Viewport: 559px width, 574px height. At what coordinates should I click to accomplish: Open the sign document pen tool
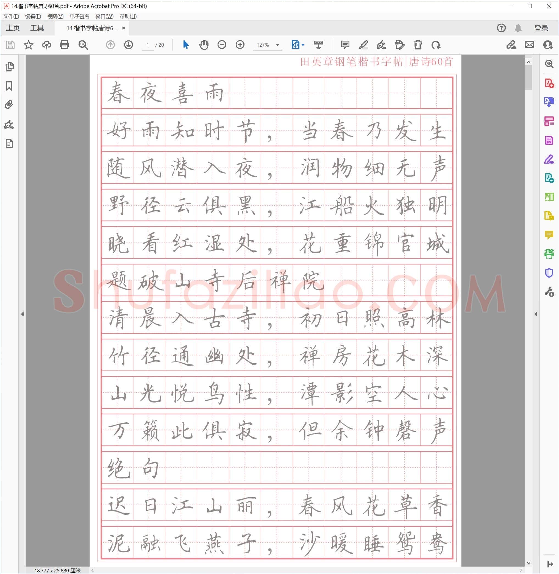(x=381, y=45)
